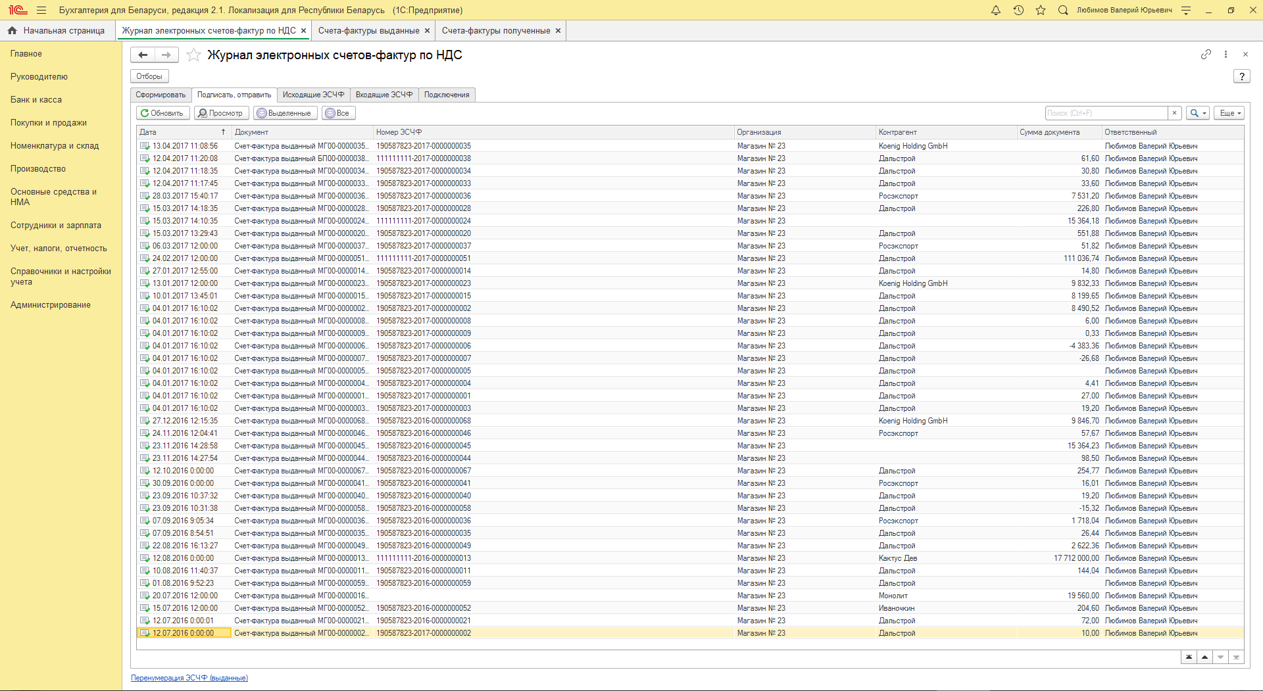
Task: Click the Обновить refresh button
Action: coord(162,113)
